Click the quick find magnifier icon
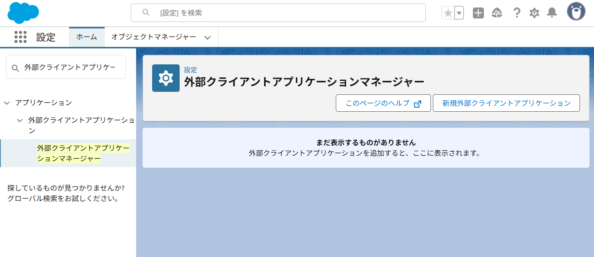Viewport: 594px width, 257px height. [15, 68]
